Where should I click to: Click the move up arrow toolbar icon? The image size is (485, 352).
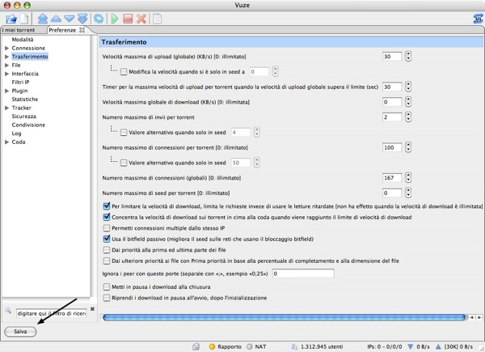coord(56,19)
